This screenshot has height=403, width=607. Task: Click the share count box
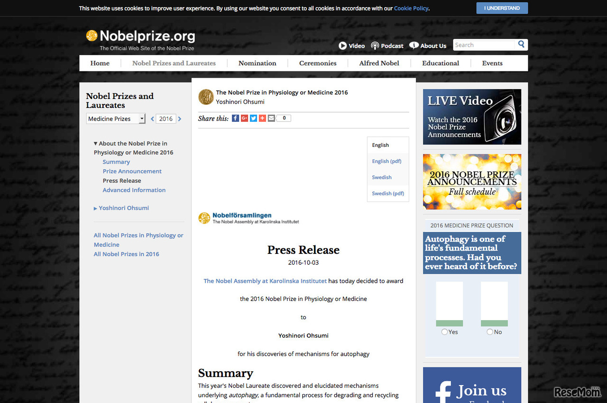click(284, 118)
